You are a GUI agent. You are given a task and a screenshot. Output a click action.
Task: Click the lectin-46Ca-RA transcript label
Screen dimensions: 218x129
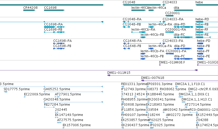click(x=160, y=24)
